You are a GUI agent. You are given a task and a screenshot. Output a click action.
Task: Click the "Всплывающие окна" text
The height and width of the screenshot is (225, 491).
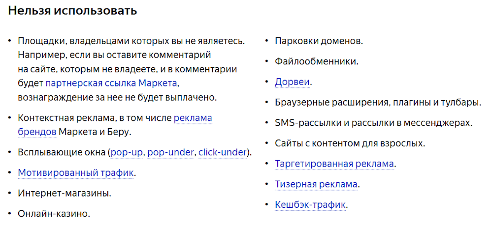click(x=62, y=152)
